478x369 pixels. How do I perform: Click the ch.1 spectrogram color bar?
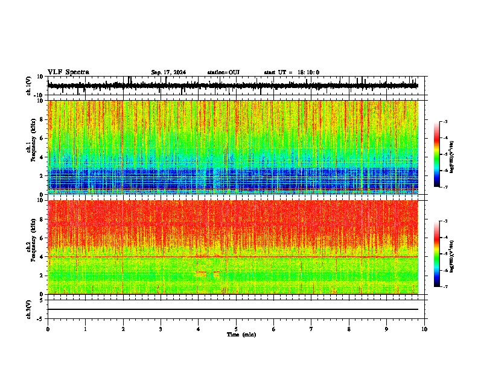tap(436, 154)
